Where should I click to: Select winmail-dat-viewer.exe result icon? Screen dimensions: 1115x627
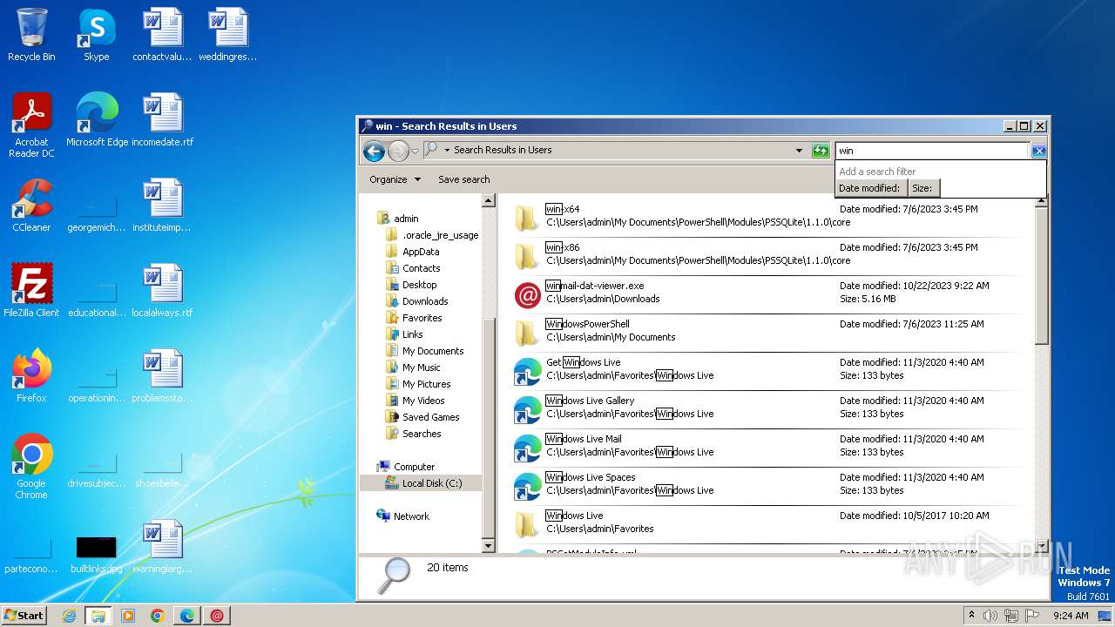click(528, 295)
